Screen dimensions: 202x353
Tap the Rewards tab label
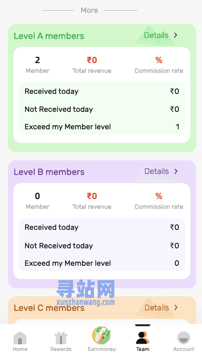[x=61, y=349]
